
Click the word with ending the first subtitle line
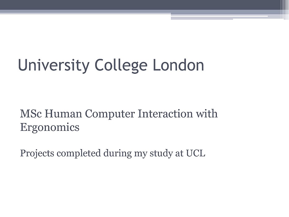point(207,114)
